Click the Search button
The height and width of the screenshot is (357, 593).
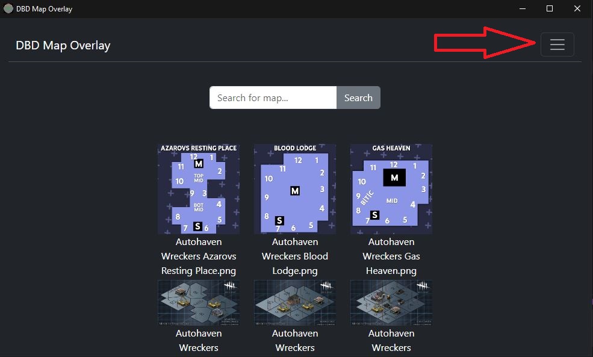[358, 98]
